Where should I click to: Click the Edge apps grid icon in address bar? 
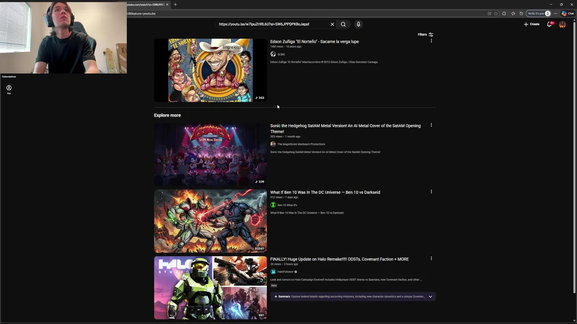coord(489,13)
